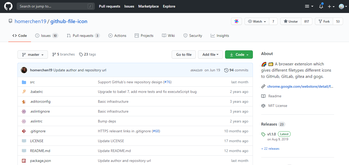Image resolution: width=349 pixels, height=165 pixels.
Task: Open the master branch selector dropdown
Action: (33, 54)
